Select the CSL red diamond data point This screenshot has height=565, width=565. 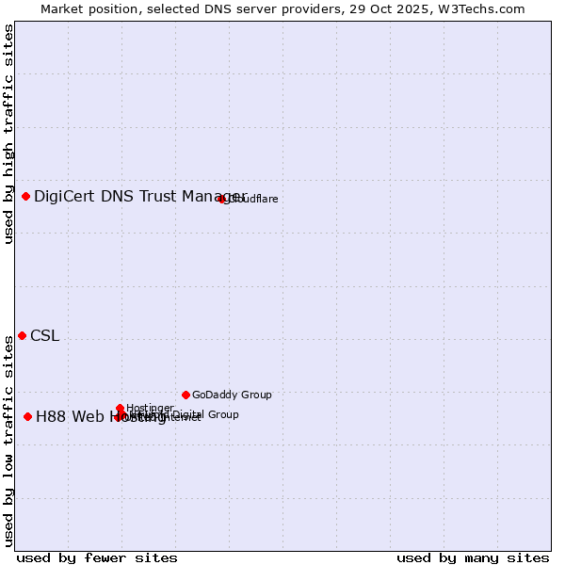[x=22, y=336]
